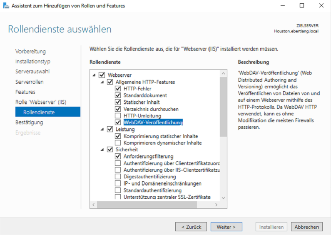Uncheck Verzeichnis durchsuchen option
Image resolution: width=331 pixels, height=235 pixels.
118,109
